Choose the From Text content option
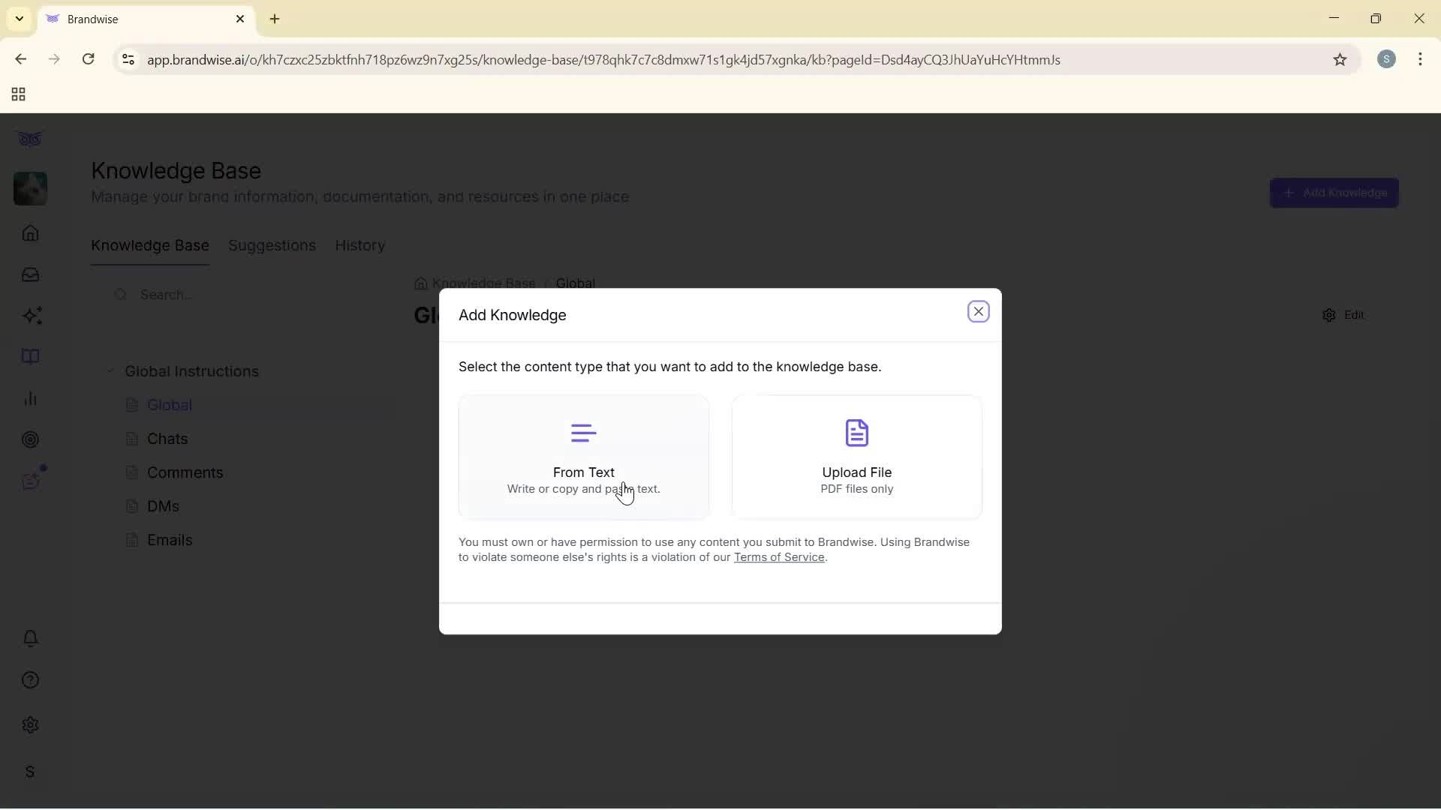Screen dimensions: 1441x810 (584, 456)
